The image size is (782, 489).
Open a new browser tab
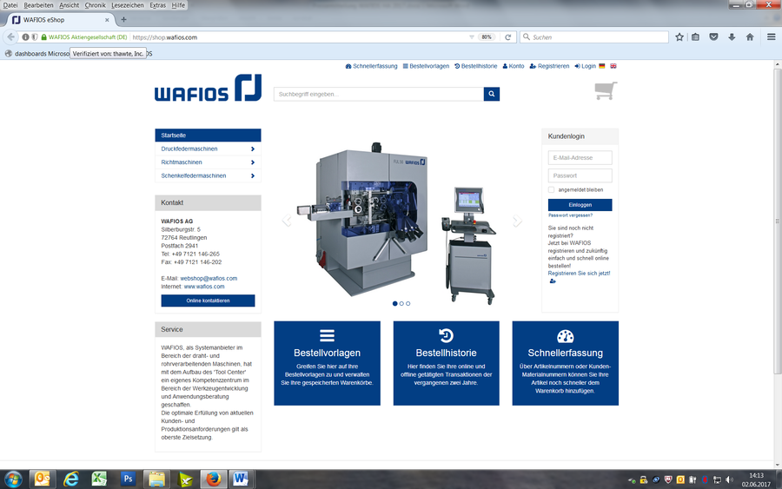coord(123,19)
